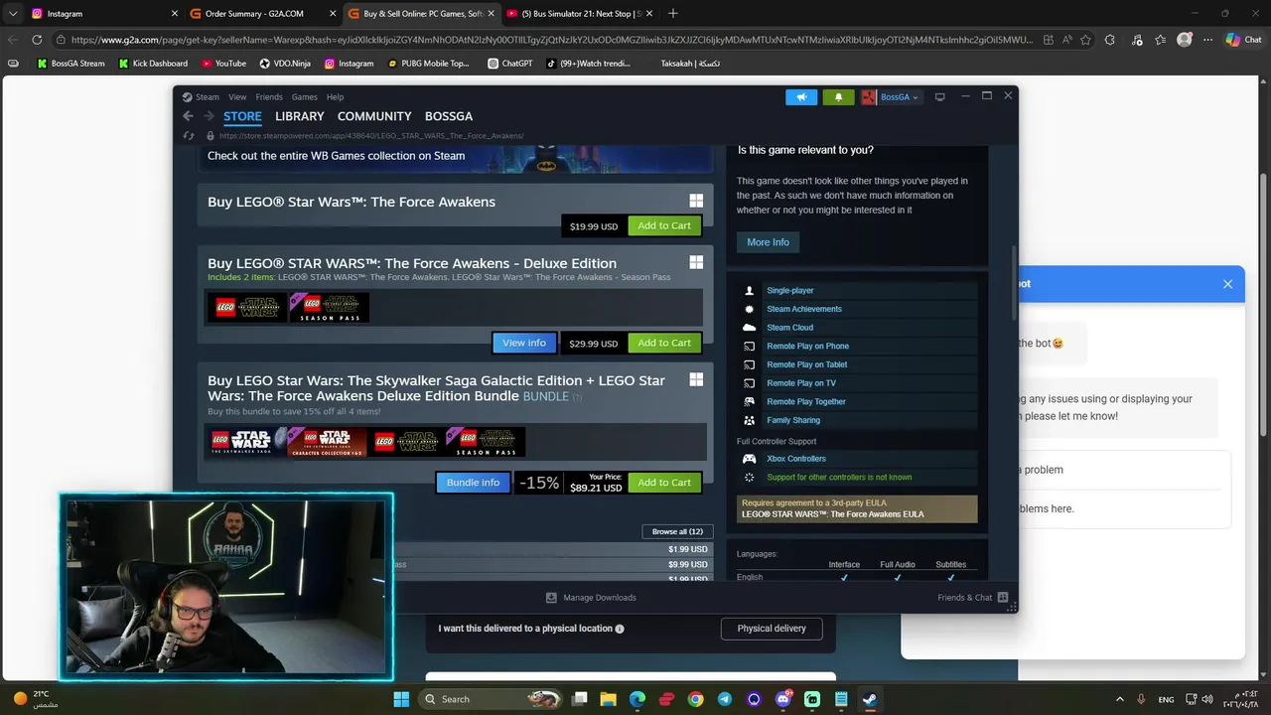This screenshot has height=715, width=1271.
Task: Go back with Steam's back arrow
Action: pos(188,116)
